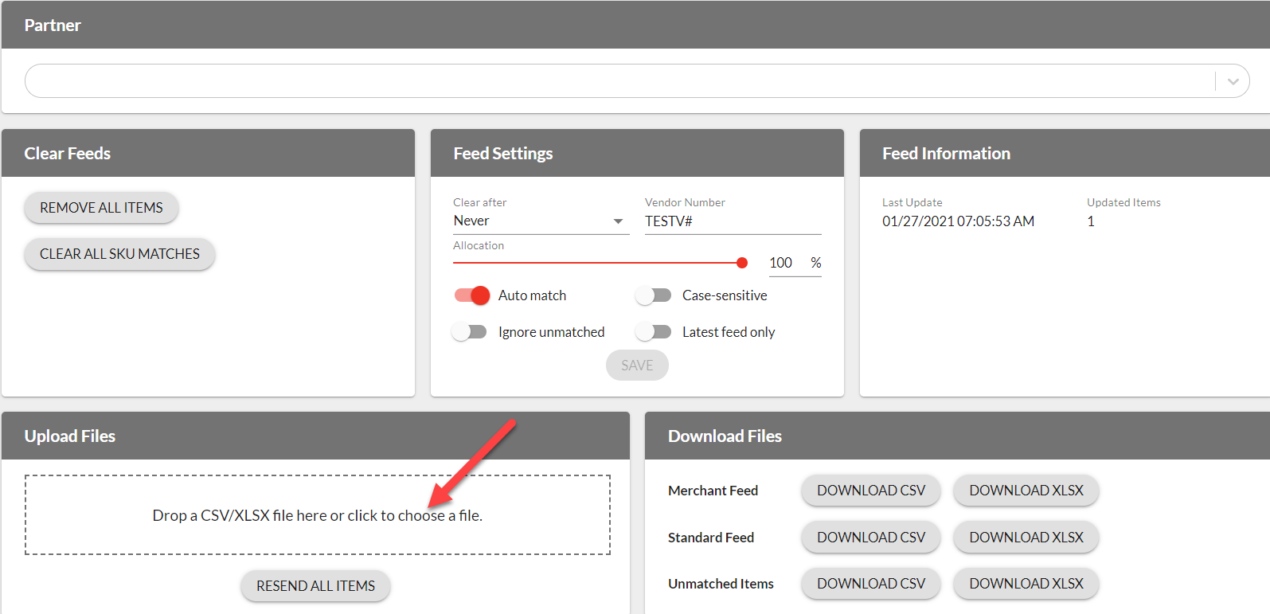Download Standard Feed as CSV
The height and width of the screenshot is (614, 1270).
click(871, 538)
